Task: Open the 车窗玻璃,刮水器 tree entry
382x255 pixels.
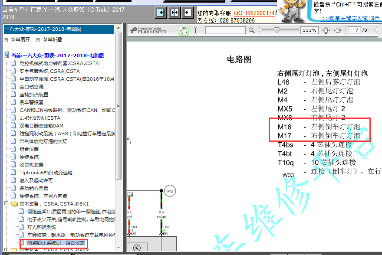Action: click(71, 235)
